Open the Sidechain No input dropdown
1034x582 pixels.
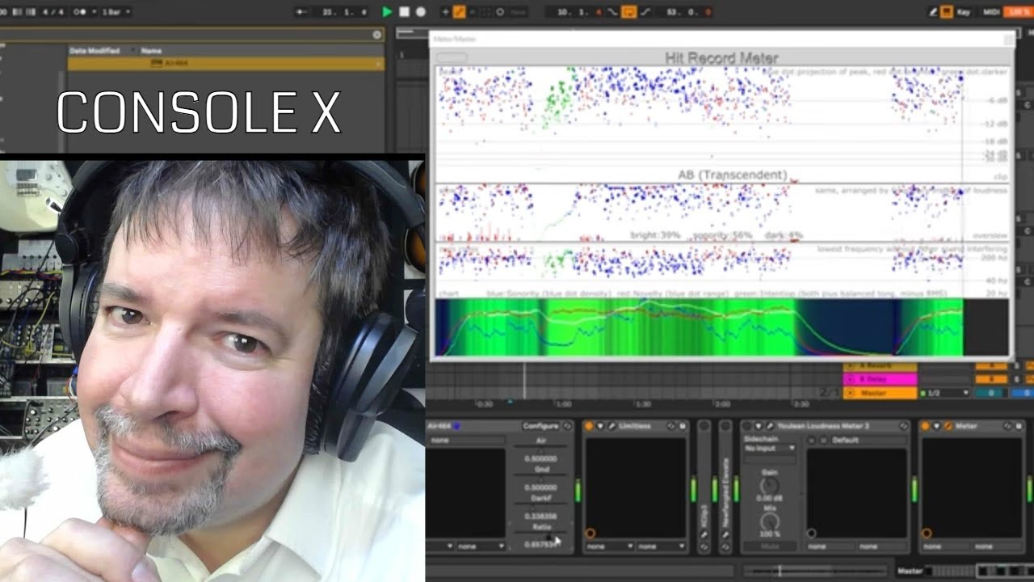(769, 448)
